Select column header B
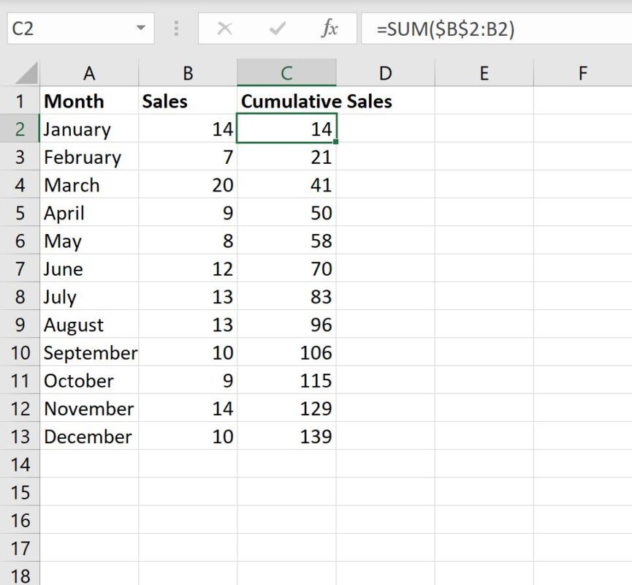This screenshot has width=632, height=585. (188, 73)
